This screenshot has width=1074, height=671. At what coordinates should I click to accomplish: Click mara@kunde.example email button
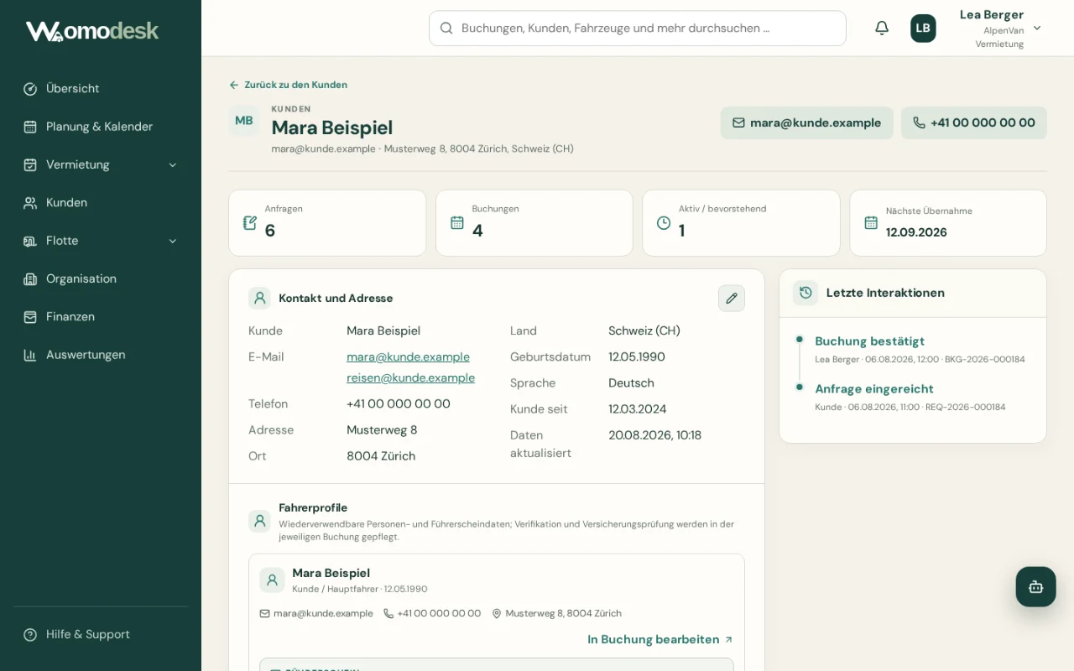tap(806, 122)
